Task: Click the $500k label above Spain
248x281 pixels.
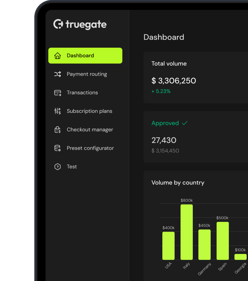Action: 222,218
